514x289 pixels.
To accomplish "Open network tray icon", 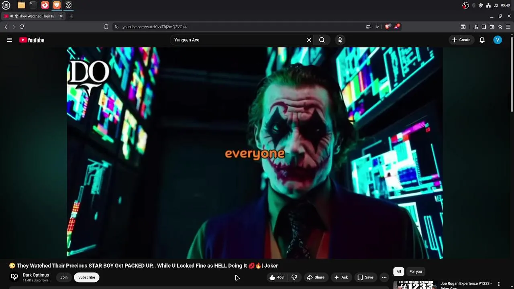I will tap(488, 5).
